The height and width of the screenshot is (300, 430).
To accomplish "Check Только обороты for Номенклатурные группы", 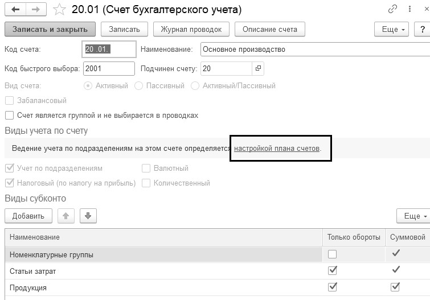I will point(332,254).
